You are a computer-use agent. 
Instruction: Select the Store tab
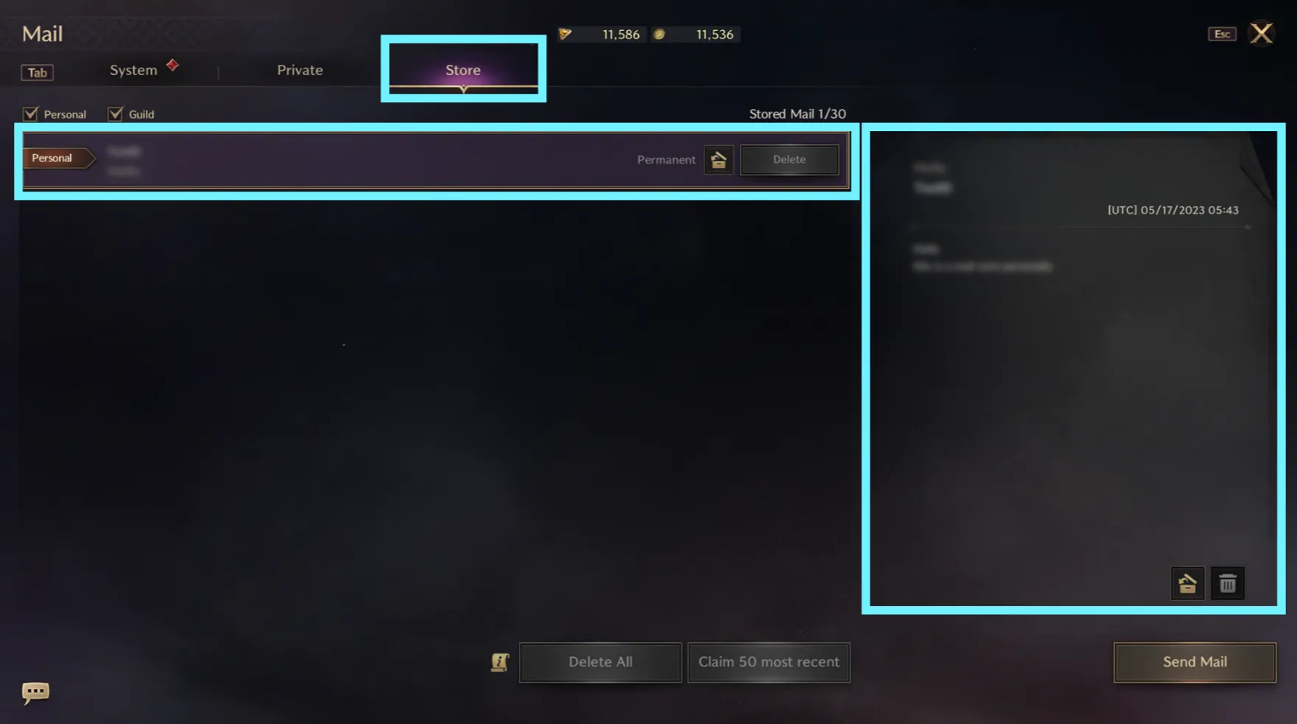(x=463, y=70)
